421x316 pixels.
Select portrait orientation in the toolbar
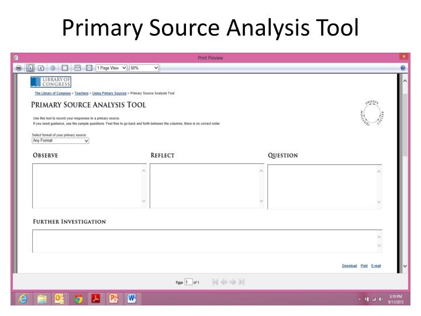pos(30,68)
